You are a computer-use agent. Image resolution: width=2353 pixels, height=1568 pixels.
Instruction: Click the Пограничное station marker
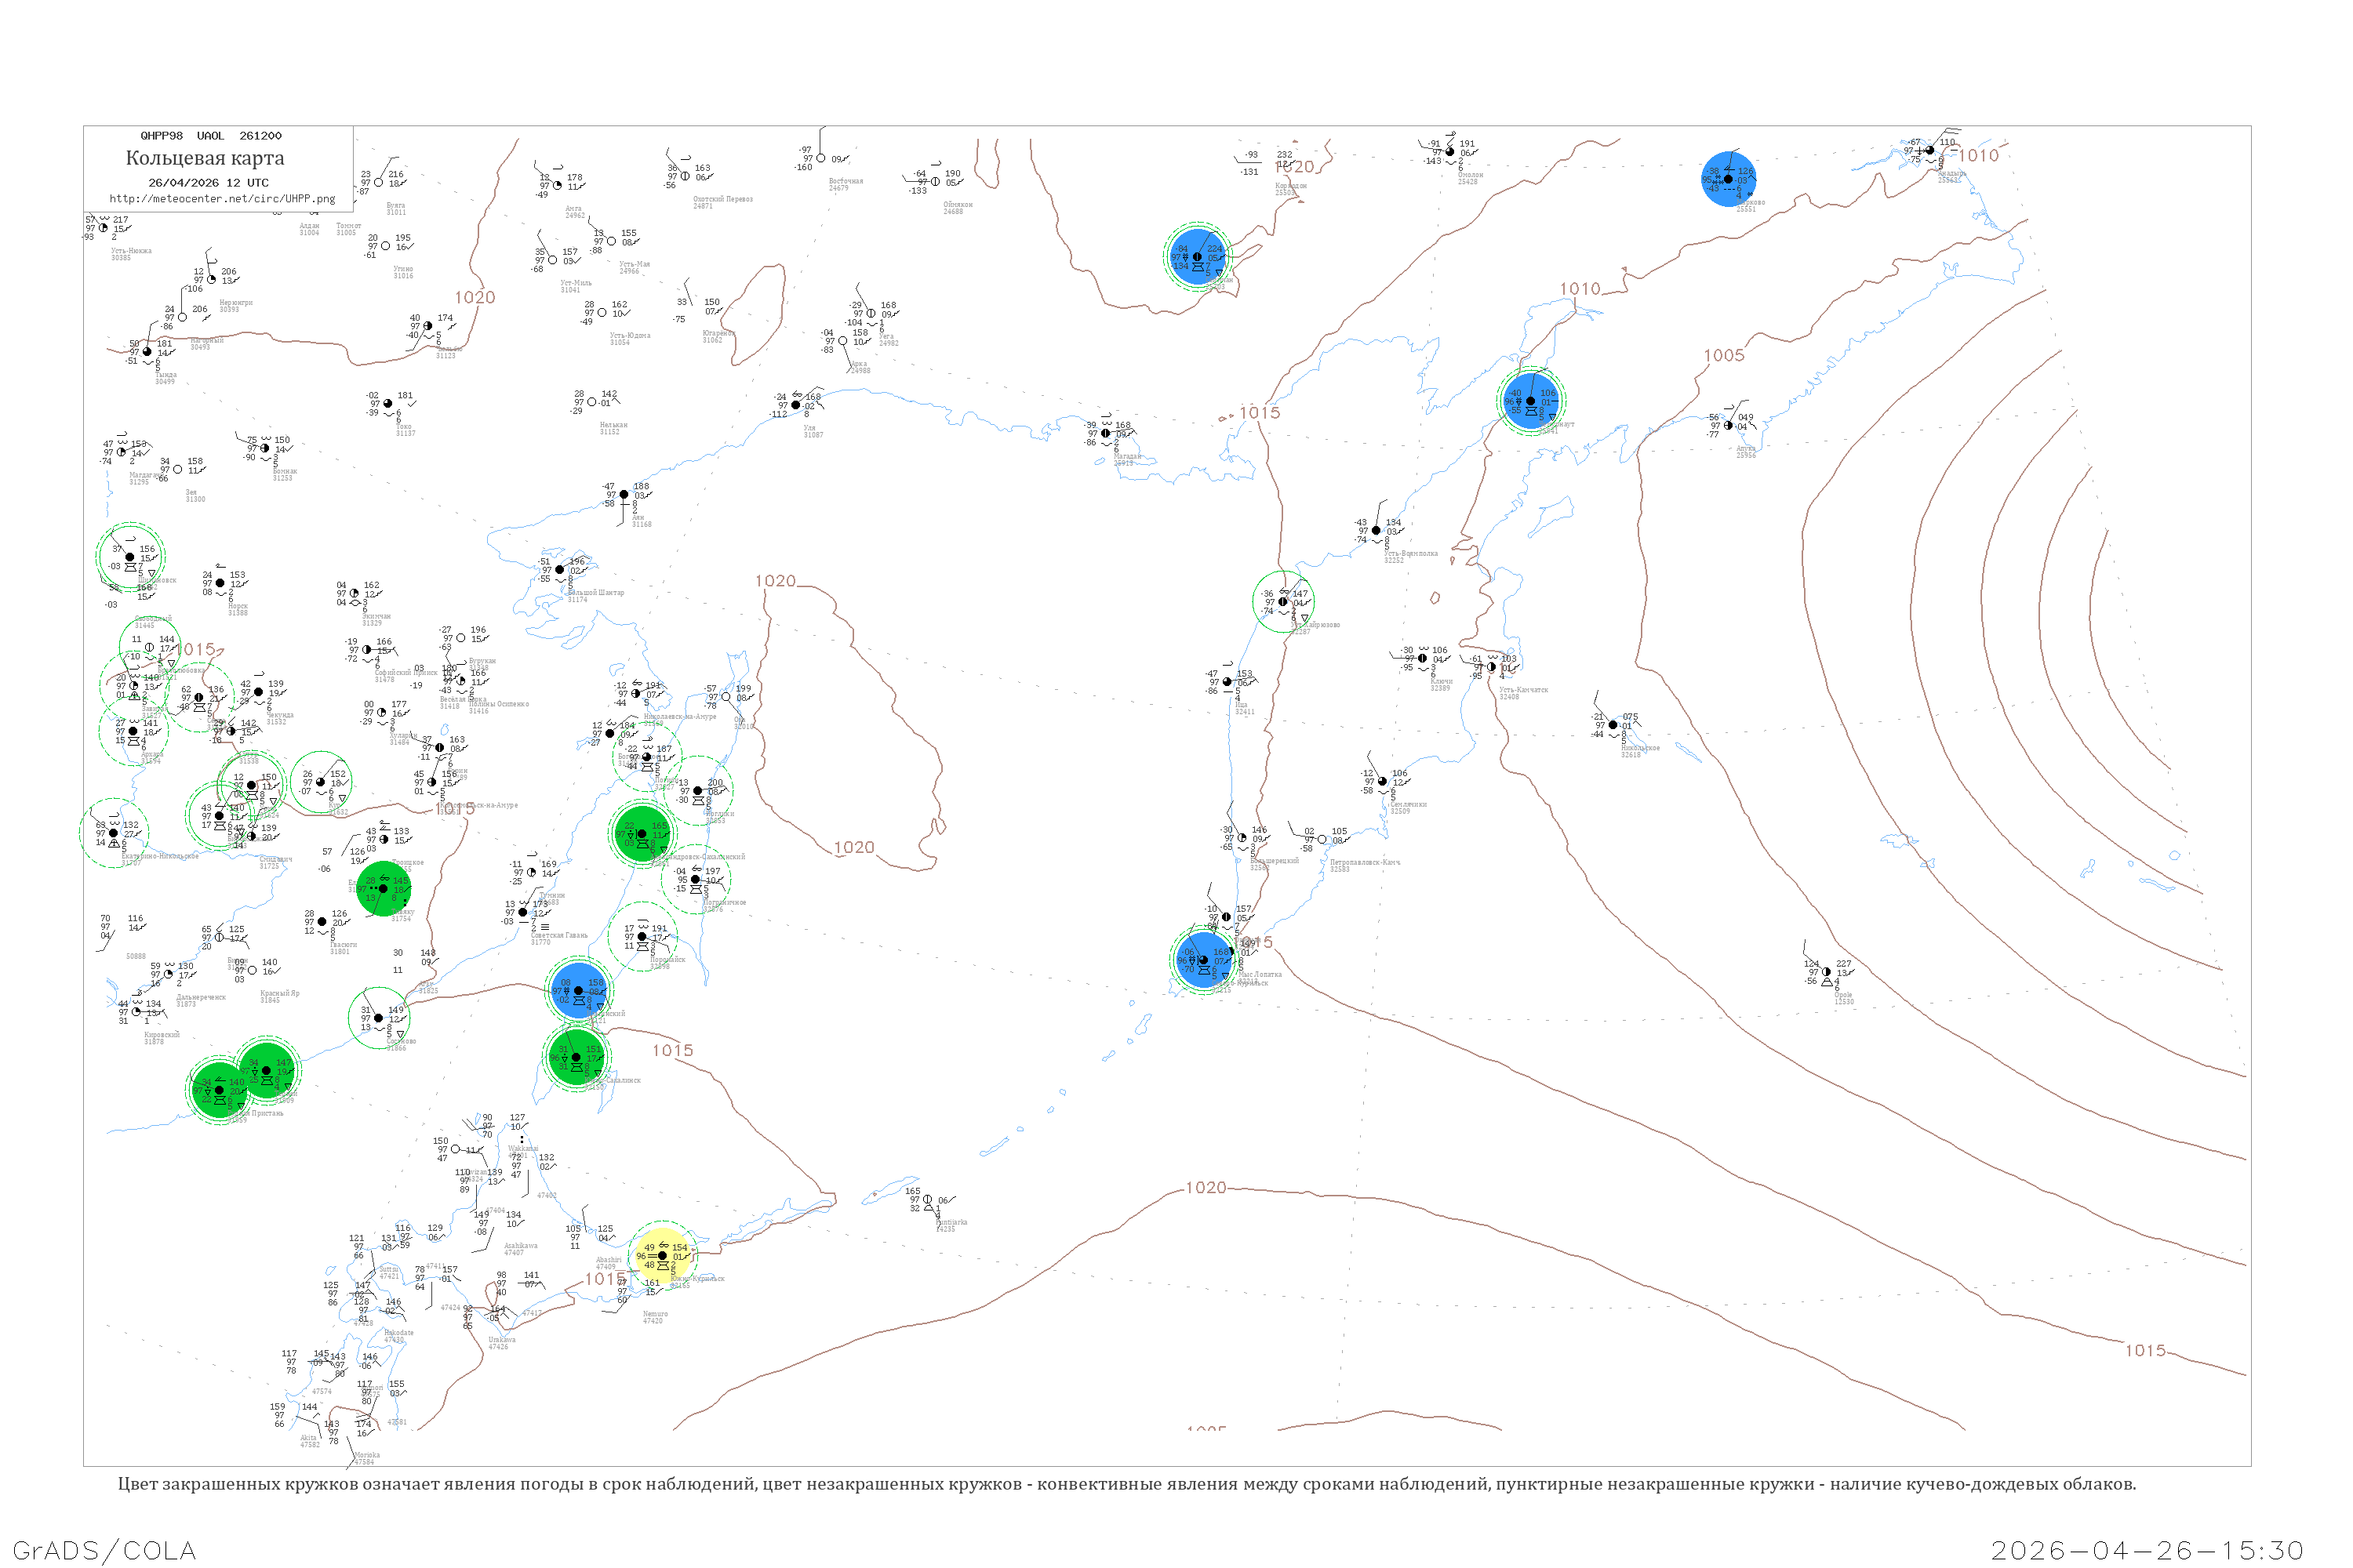695,880
